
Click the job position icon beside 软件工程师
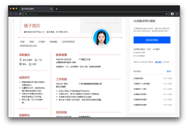20,60
